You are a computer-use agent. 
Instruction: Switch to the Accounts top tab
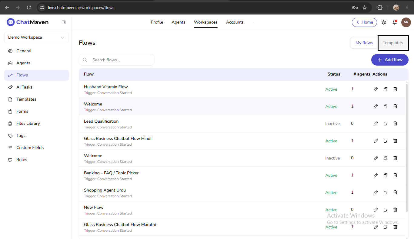pyautogui.click(x=235, y=22)
